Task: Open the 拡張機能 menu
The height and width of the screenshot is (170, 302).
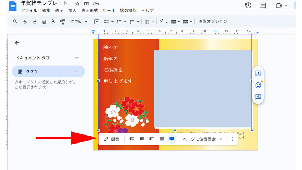Action: click(x=128, y=11)
